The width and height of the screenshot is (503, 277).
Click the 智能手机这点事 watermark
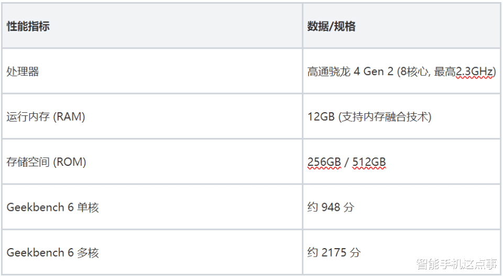coord(456,264)
